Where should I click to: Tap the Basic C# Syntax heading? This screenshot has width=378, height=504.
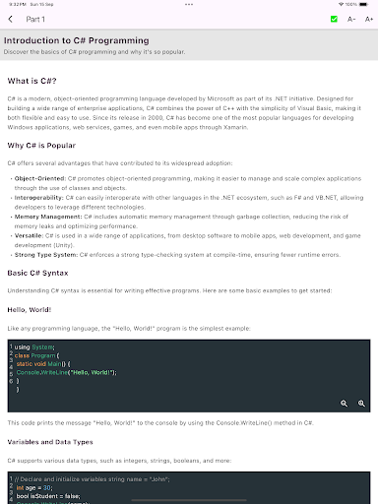point(37,273)
